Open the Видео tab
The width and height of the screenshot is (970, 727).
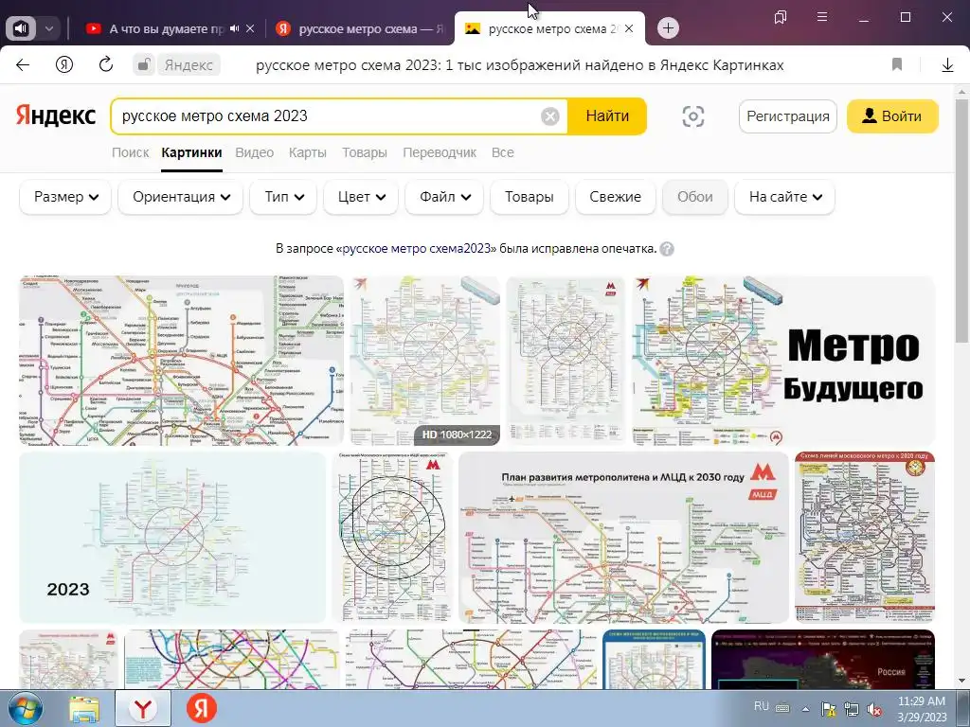[254, 152]
